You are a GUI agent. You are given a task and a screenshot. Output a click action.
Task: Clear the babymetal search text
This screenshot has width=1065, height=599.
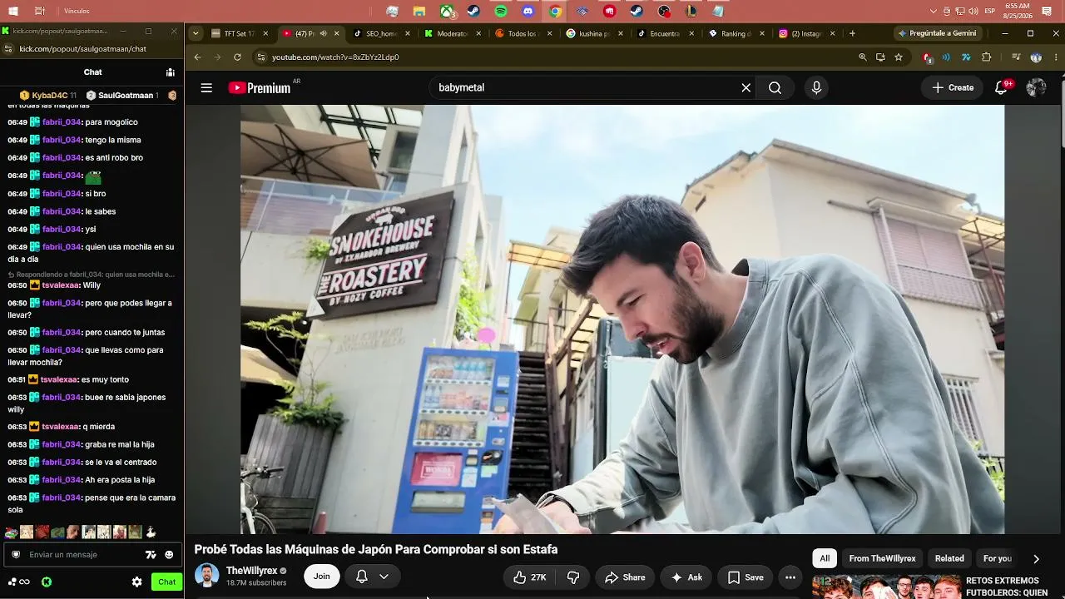pos(746,87)
